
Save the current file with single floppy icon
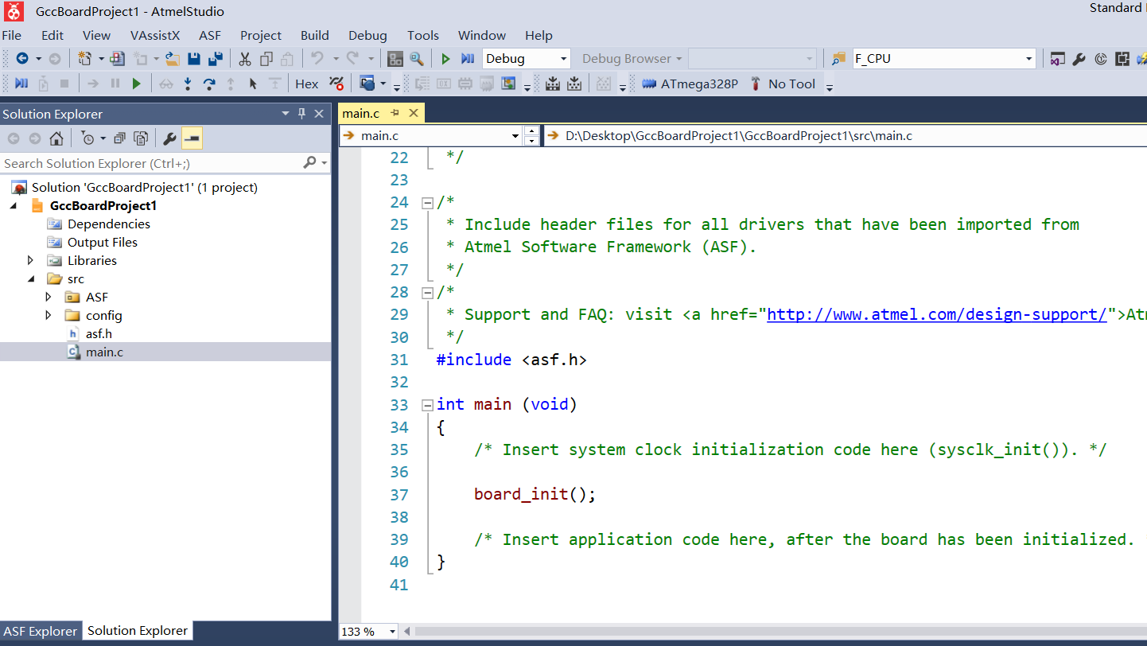pyautogui.click(x=193, y=58)
